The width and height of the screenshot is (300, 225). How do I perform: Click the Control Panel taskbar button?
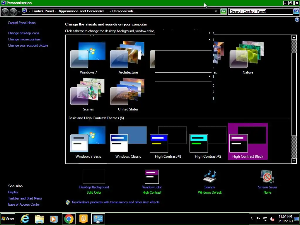(98, 219)
